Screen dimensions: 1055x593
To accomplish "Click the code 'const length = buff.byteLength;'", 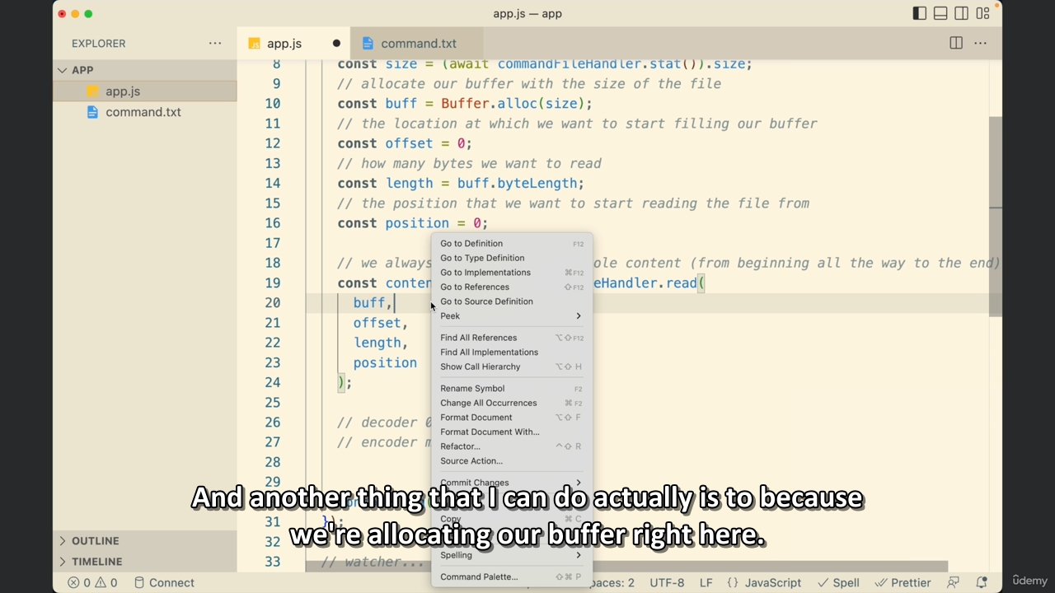I will (461, 184).
